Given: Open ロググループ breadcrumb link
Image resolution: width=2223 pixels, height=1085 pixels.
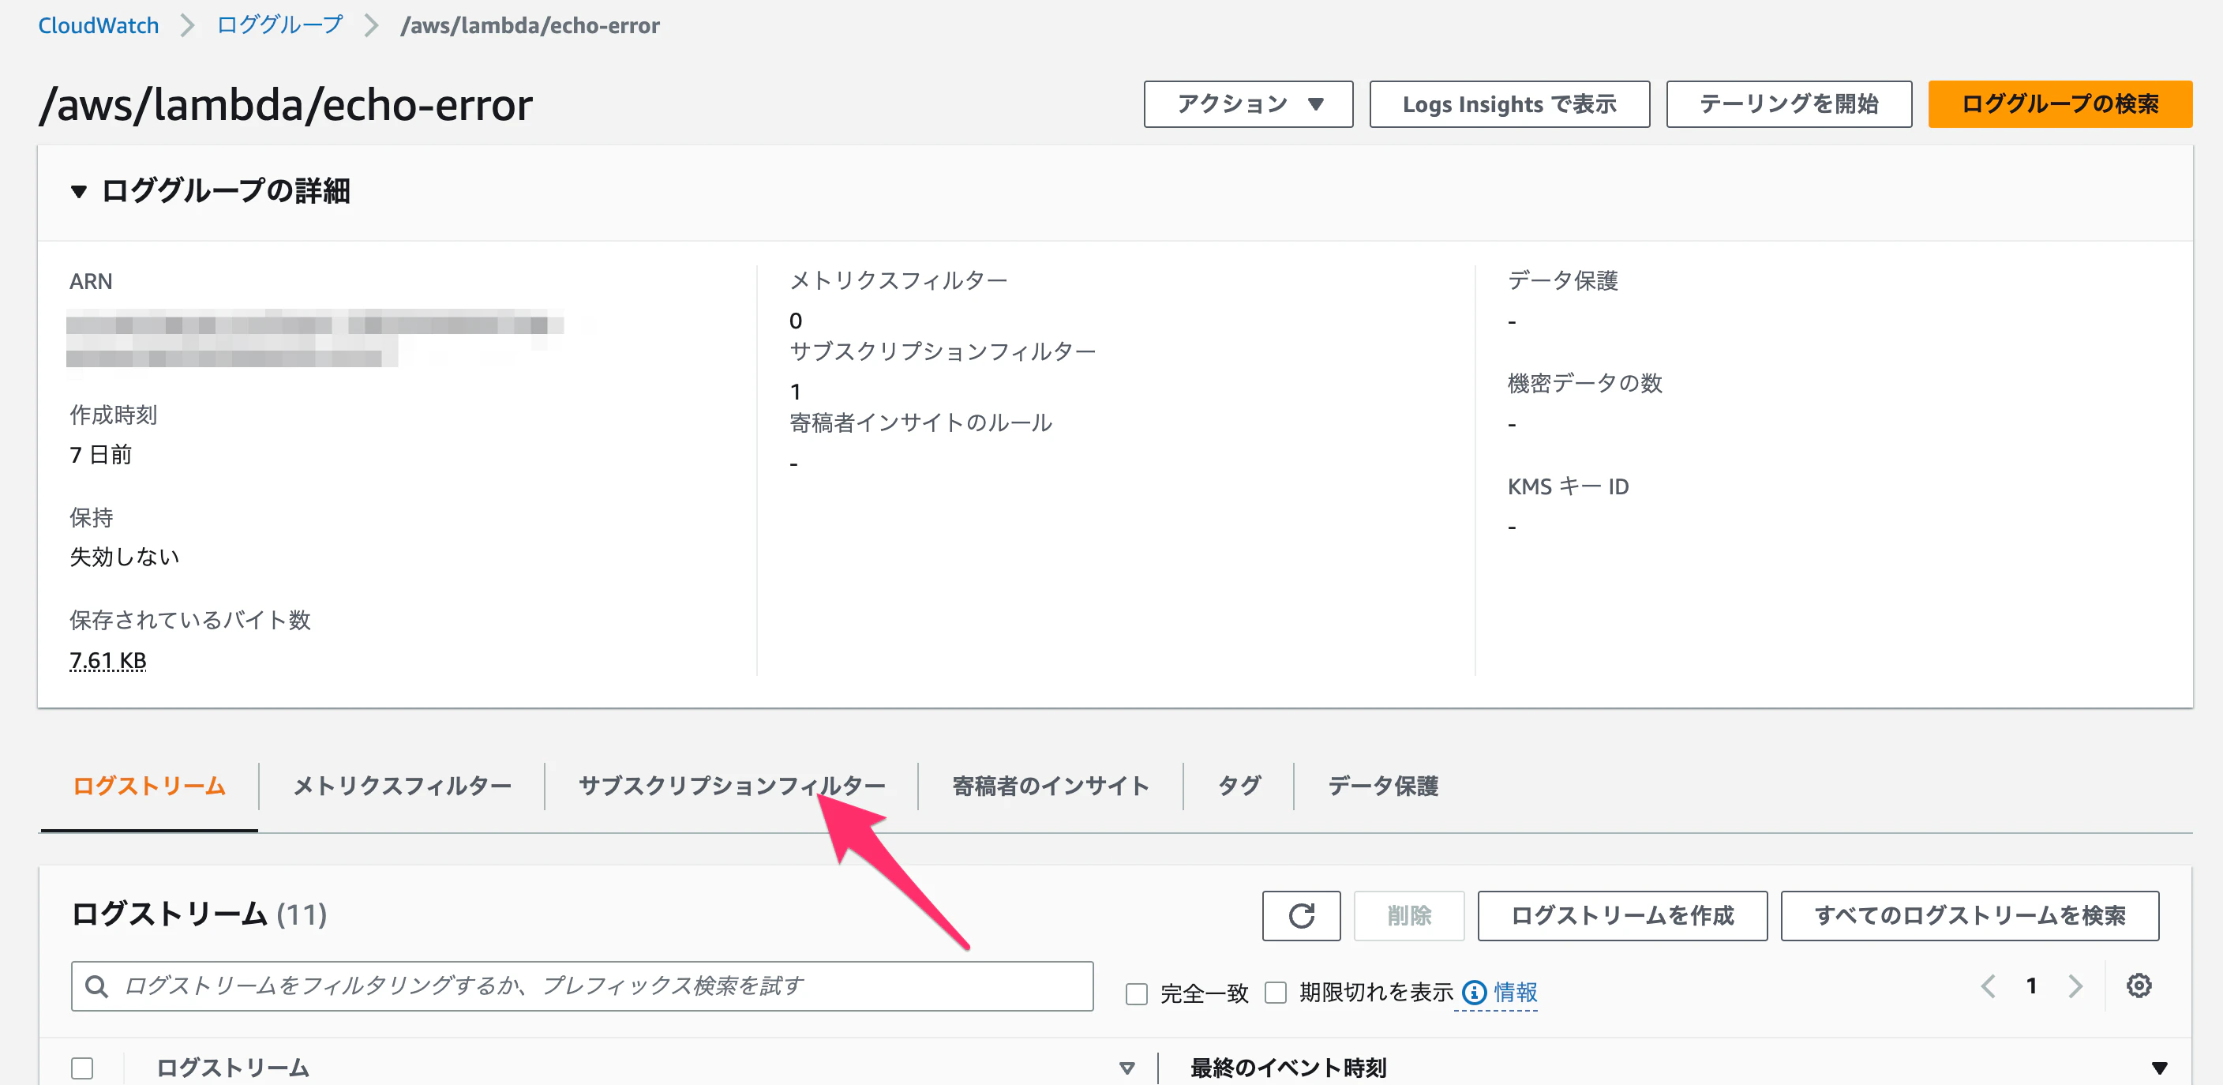Looking at the screenshot, I should click(279, 25).
